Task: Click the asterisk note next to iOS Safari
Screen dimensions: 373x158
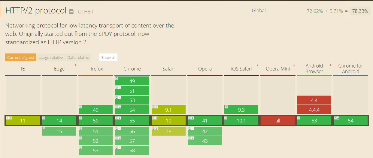Action: 258,66
